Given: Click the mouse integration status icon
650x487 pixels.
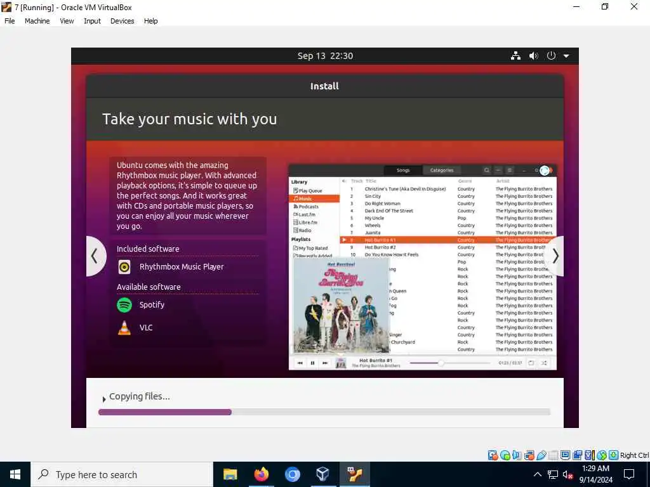Looking at the screenshot, I should pyautogui.click(x=602, y=455).
